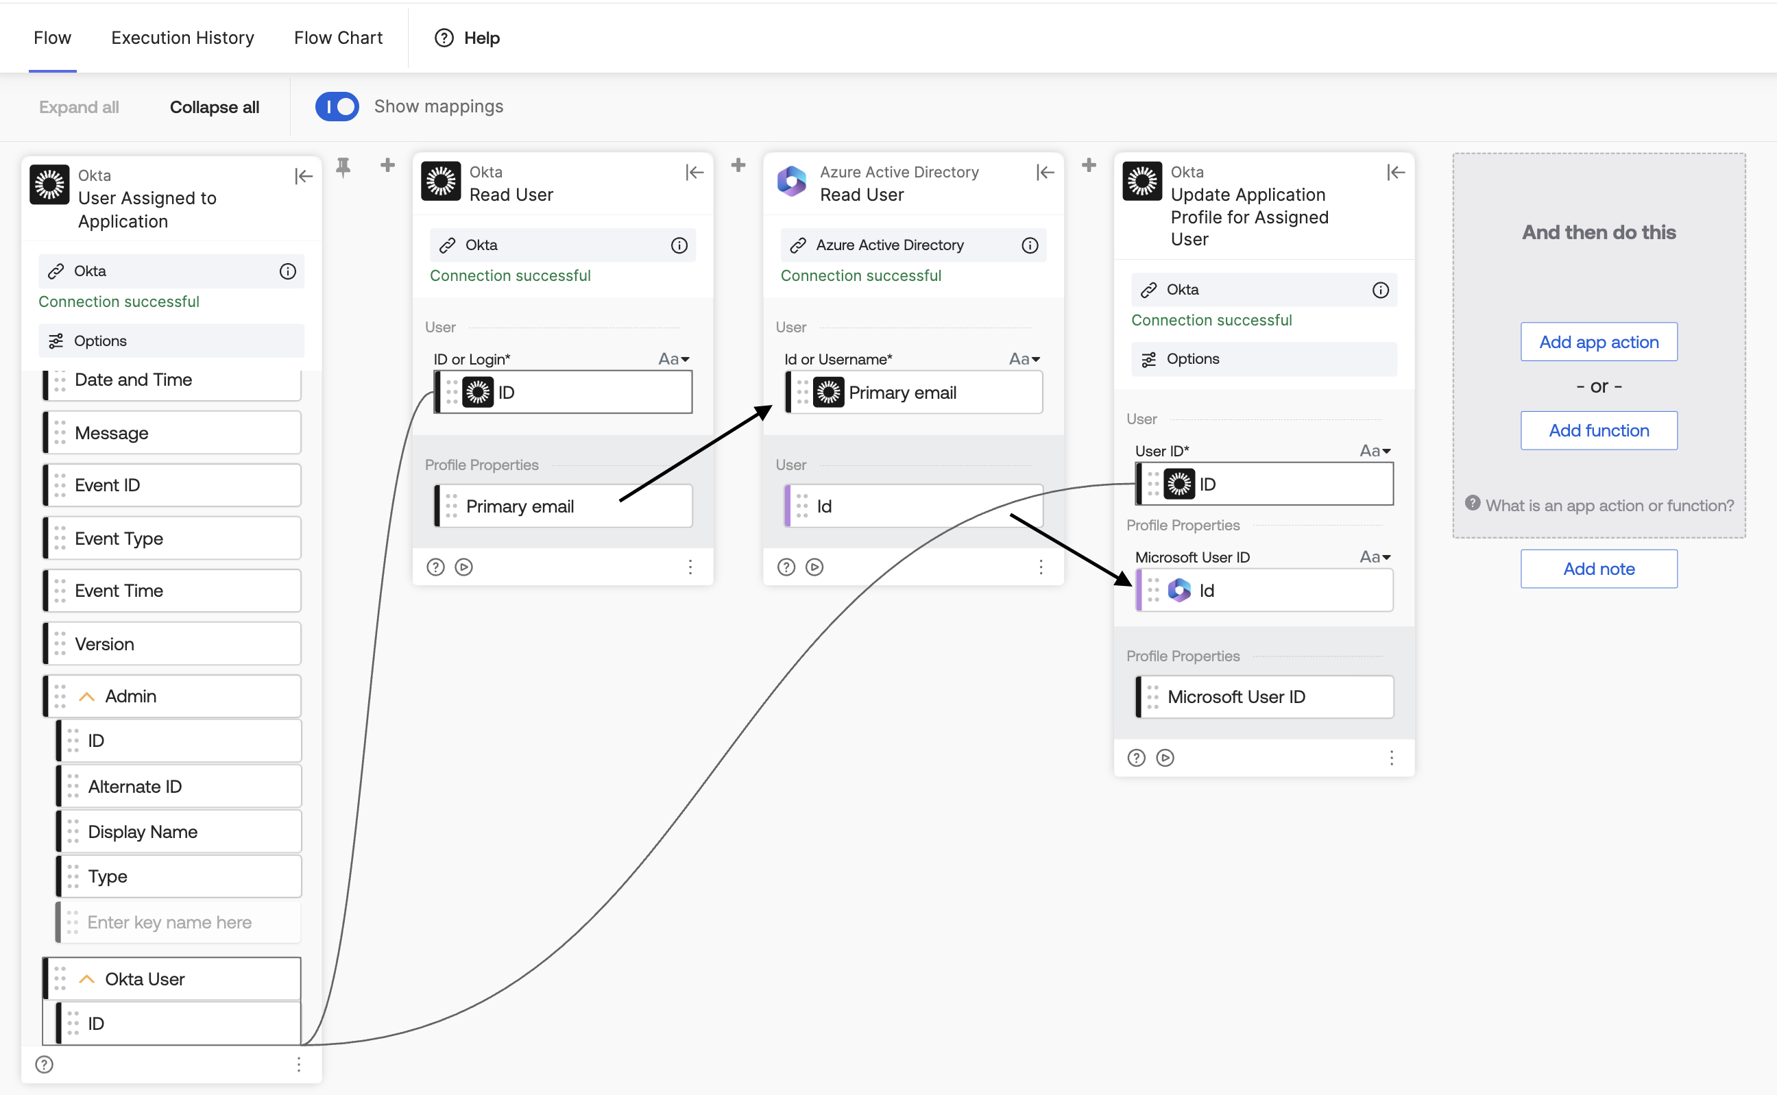The width and height of the screenshot is (1777, 1095).
Task: Open more options on Update Application Profile card
Action: [x=1392, y=757]
